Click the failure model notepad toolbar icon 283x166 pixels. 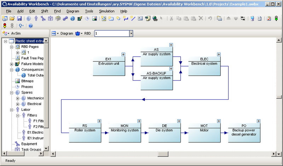80,18
